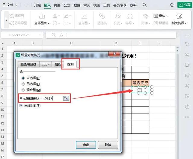
Task: Click the settings sliders sidebar icon
Action: pyautogui.click(x=187, y=55)
